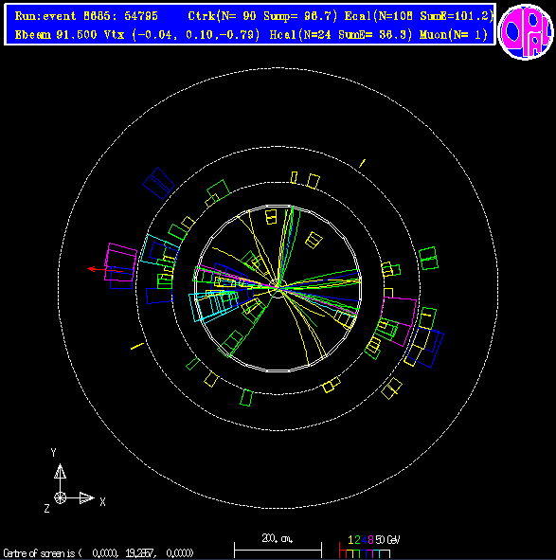Click the XYZ coordinate axes indicator

(x=74, y=480)
